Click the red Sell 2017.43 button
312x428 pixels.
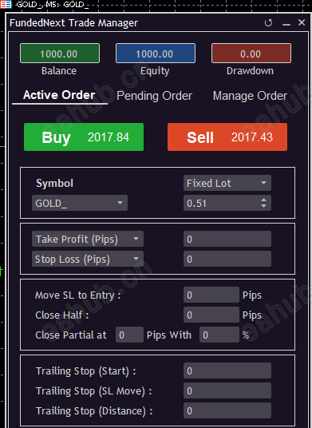[227, 137]
